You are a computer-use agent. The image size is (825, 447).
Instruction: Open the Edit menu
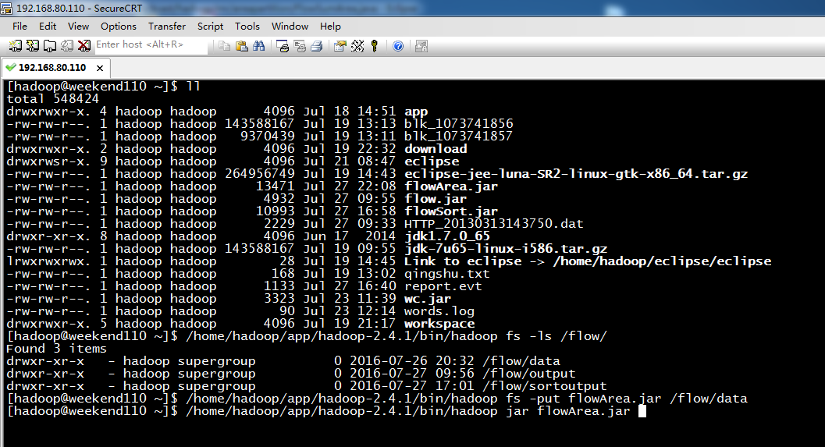point(48,27)
